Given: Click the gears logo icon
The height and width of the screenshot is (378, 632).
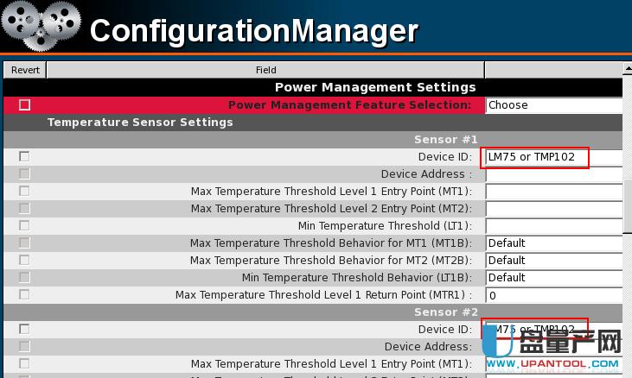Looking at the screenshot, I should pyautogui.click(x=41, y=27).
